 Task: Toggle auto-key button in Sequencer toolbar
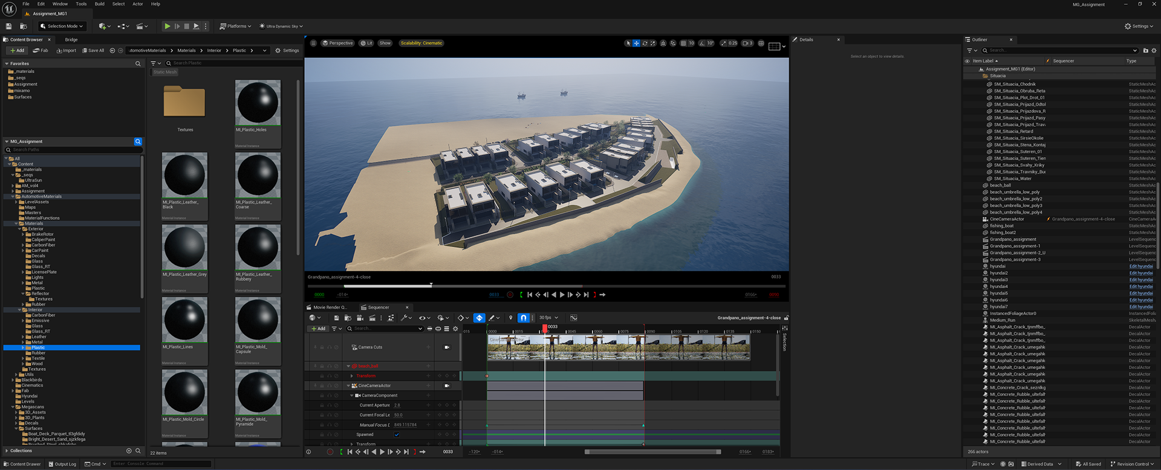click(479, 318)
